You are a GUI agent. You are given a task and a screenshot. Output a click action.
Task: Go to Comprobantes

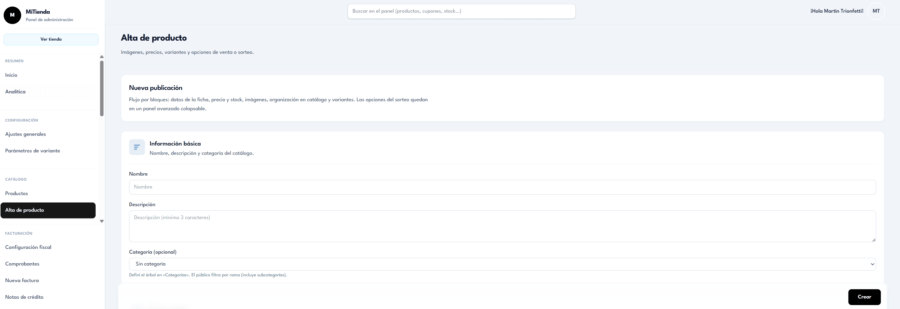22,264
